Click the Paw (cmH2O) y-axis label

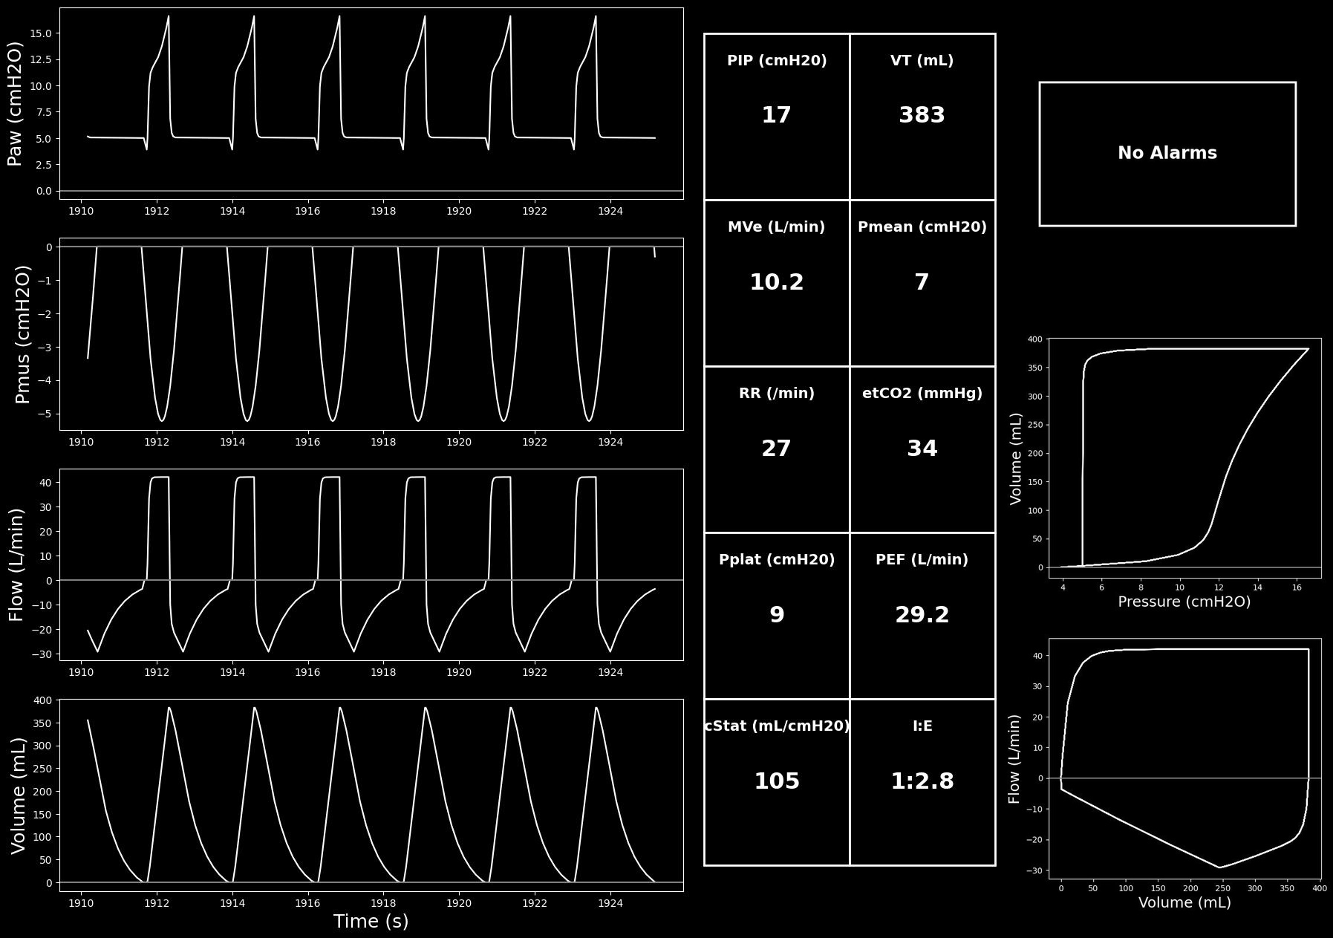coord(15,103)
